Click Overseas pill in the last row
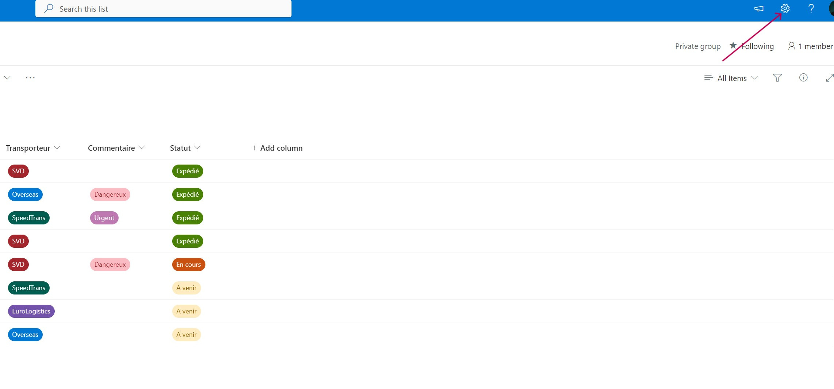The image size is (834, 389). pyautogui.click(x=25, y=335)
